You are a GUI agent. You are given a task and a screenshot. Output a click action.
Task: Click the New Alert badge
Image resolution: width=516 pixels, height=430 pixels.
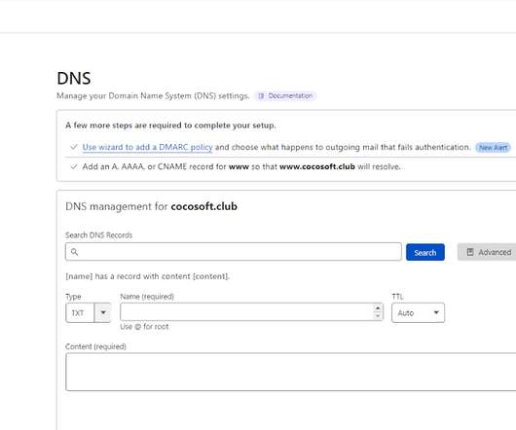493,148
